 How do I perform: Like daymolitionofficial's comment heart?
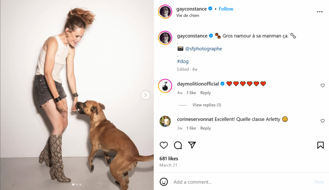pos(323,85)
